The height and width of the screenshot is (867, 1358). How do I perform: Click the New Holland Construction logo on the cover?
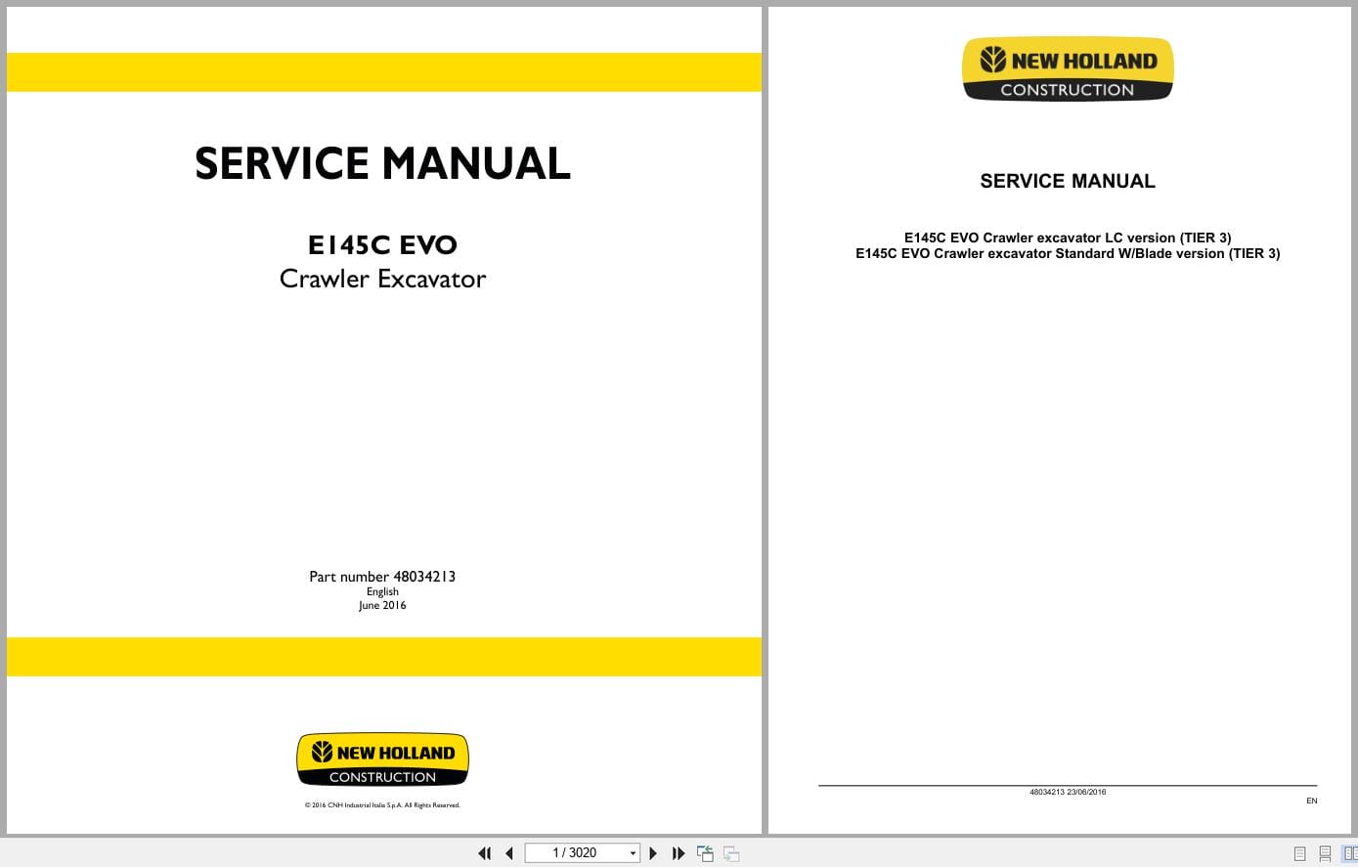382,759
